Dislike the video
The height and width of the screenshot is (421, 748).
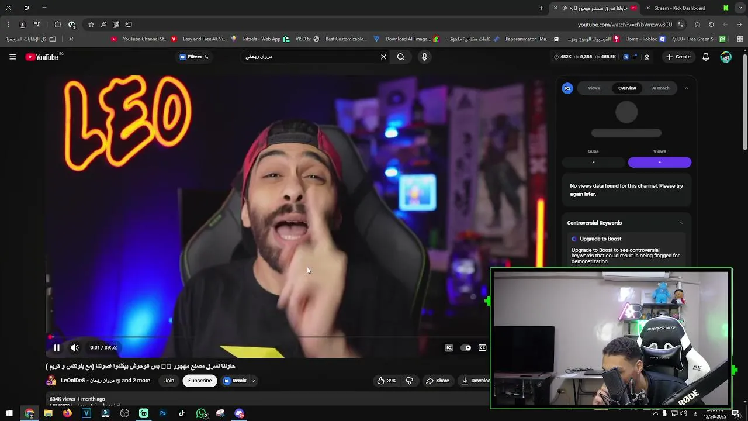tap(410, 381)
